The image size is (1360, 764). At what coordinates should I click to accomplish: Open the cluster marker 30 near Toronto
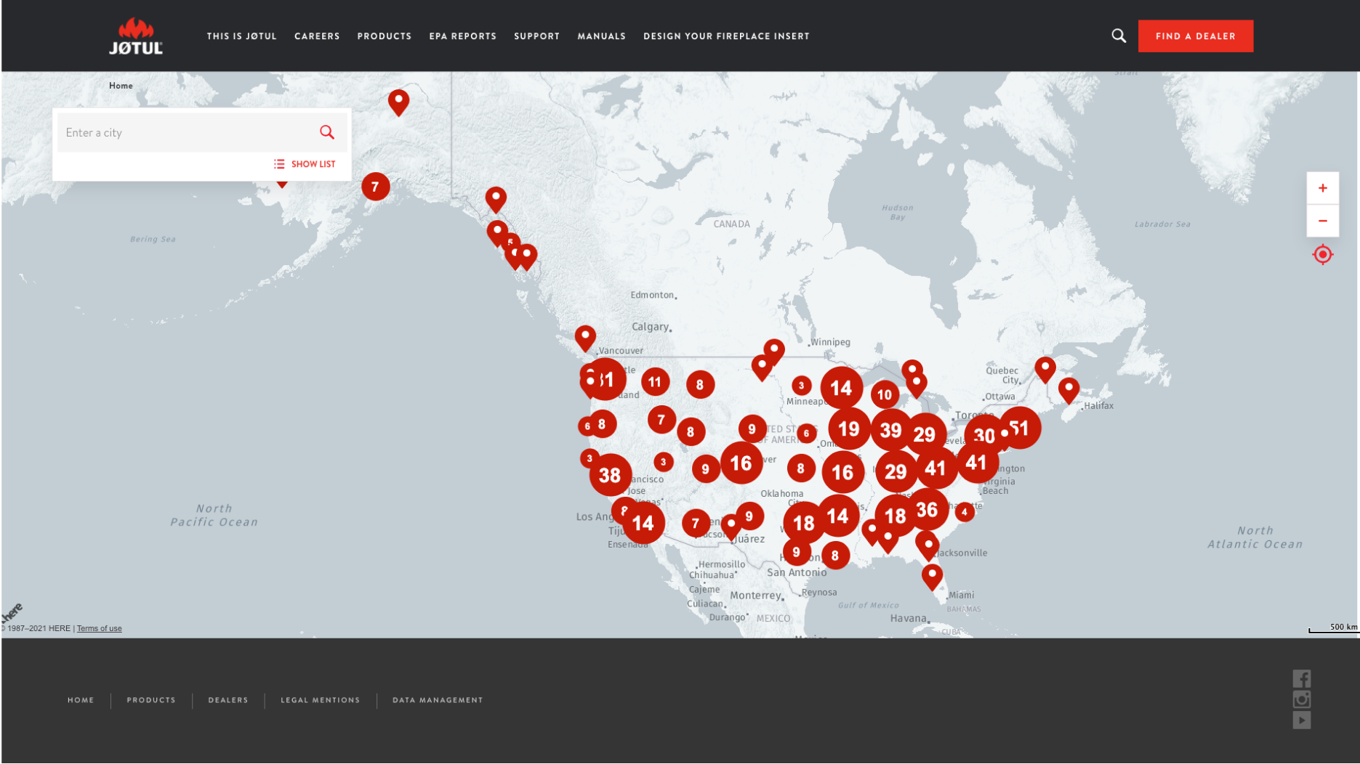pyautogui.click(x=983, y=436)
